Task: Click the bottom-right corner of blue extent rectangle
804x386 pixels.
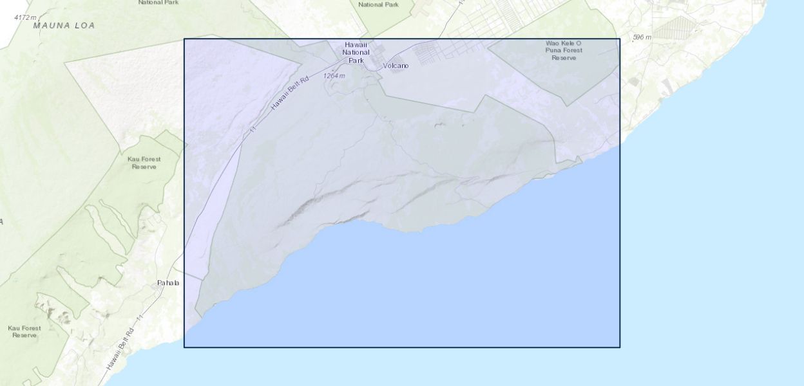Action: pos(620,347)
